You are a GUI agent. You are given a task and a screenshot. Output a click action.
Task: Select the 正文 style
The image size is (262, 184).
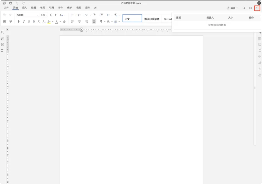pos(132,18)
